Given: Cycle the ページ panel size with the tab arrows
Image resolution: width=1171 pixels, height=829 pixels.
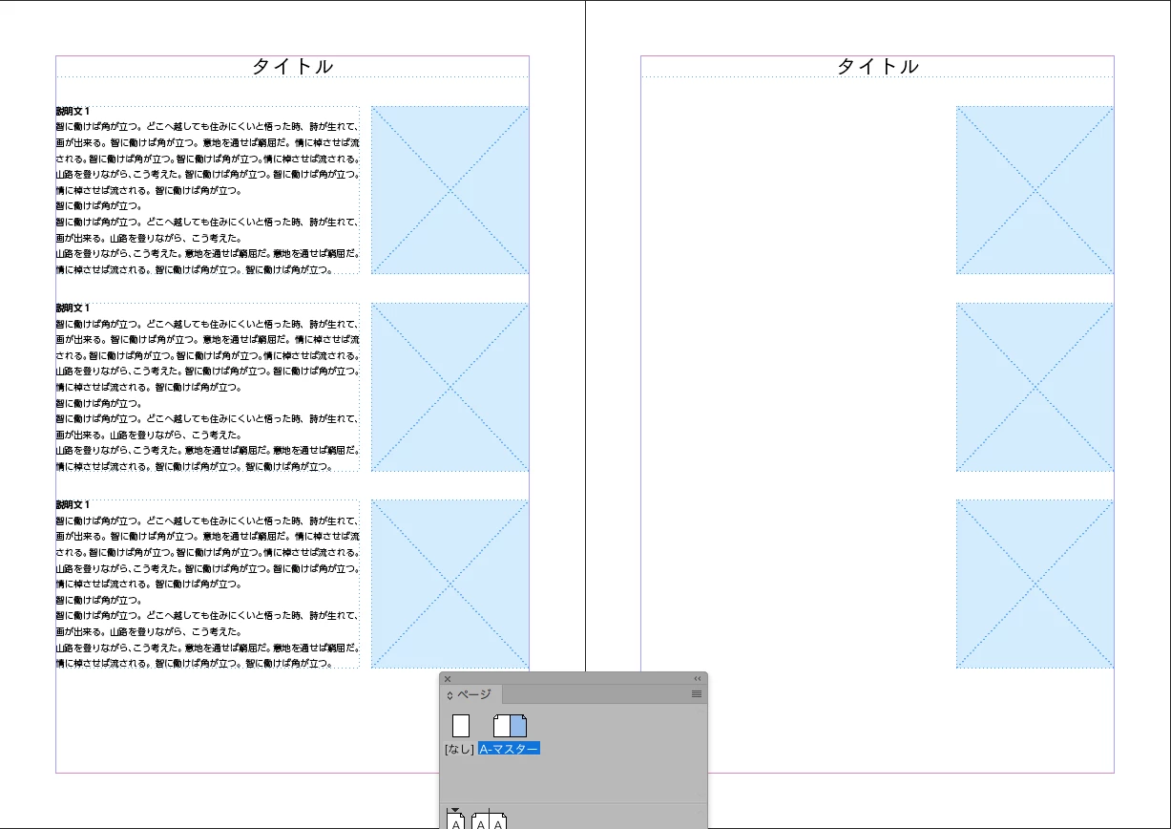Looking at the screenshot, I should 450,695.
